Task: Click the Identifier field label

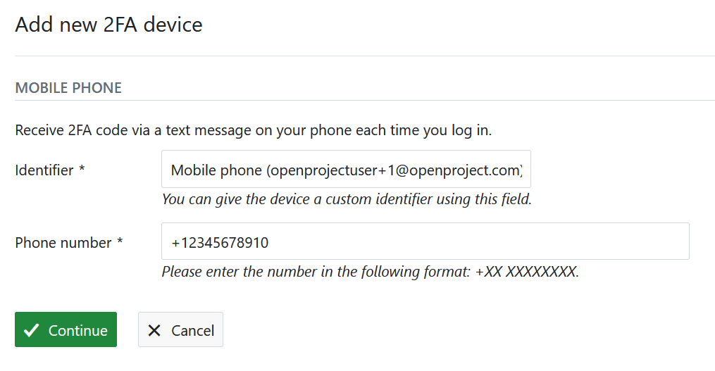Action: tap(44, 170)
